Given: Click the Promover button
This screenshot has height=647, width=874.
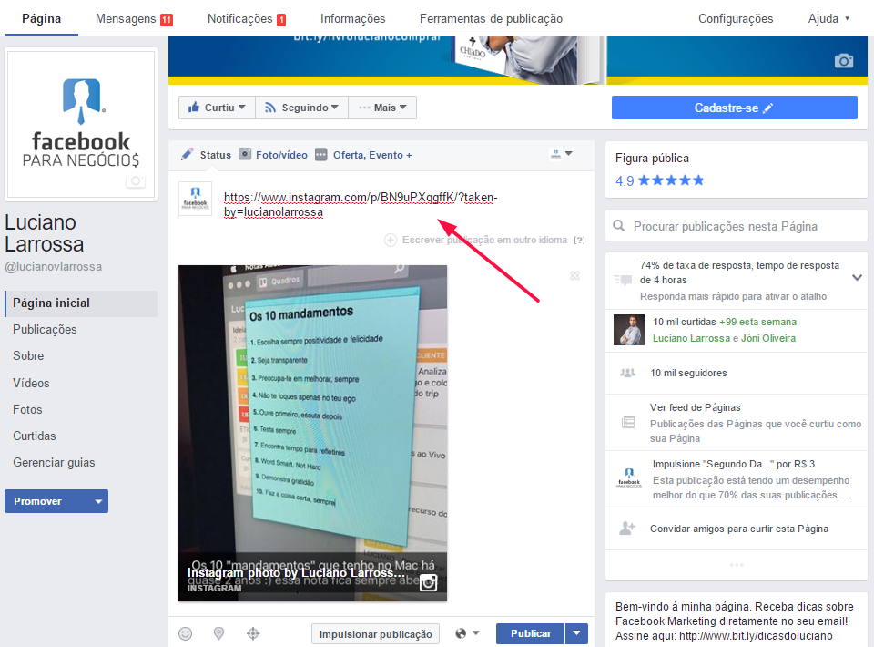Looking at the screenshot, I should (x=46, y=501).
